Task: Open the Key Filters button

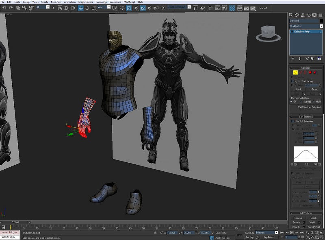Action: click(x=269, y=237)
